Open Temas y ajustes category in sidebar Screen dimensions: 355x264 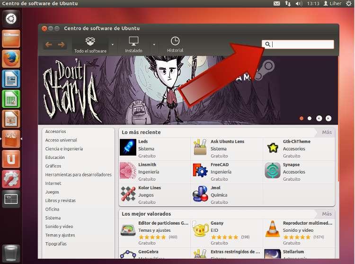(60, 235)
